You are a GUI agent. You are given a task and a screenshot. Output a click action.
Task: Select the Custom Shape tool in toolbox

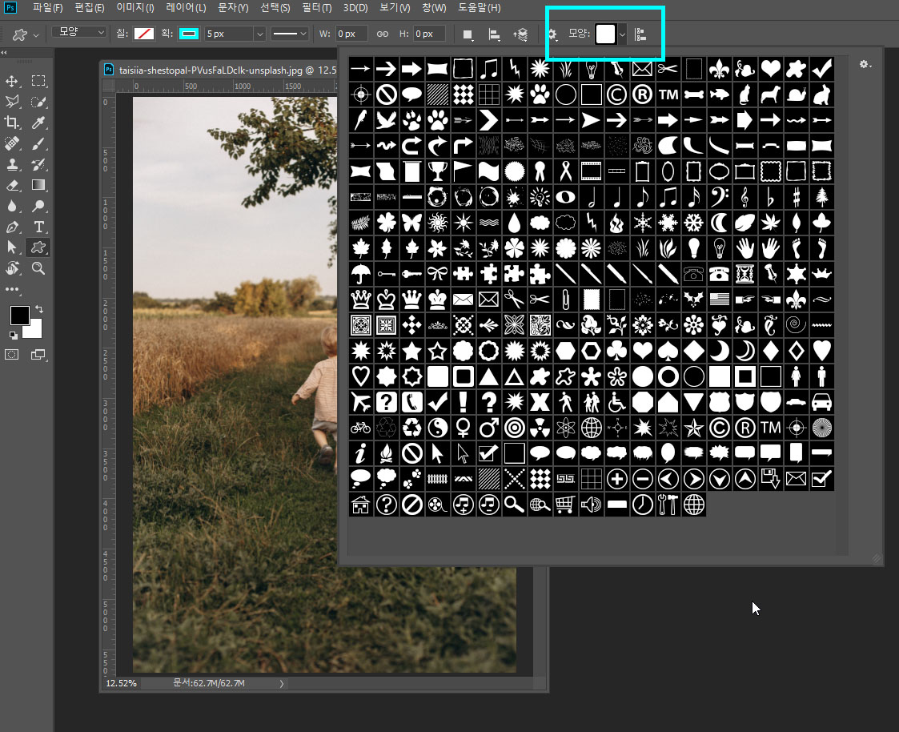38,247
